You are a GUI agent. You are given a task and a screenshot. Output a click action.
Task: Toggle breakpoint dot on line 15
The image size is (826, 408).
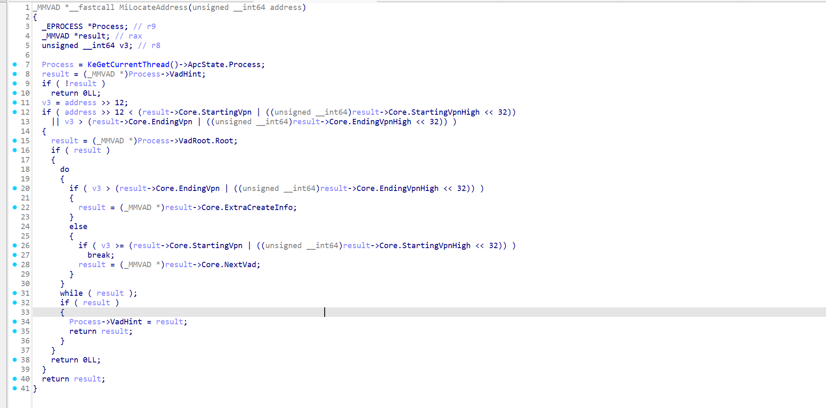[15, 141]
